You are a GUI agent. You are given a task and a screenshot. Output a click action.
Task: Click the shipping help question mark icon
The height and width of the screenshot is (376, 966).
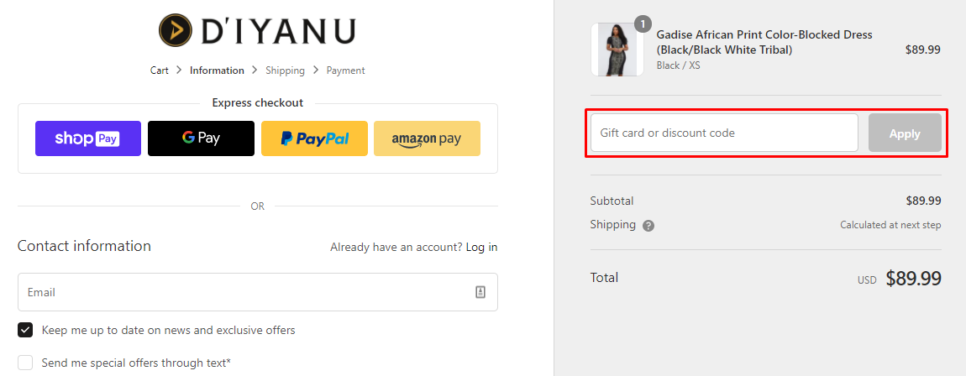tap(648, 226)
